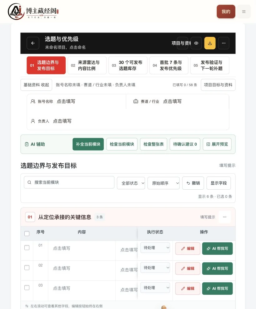
Task: Click the 项目与资料 header button
Action: [181, 43]
